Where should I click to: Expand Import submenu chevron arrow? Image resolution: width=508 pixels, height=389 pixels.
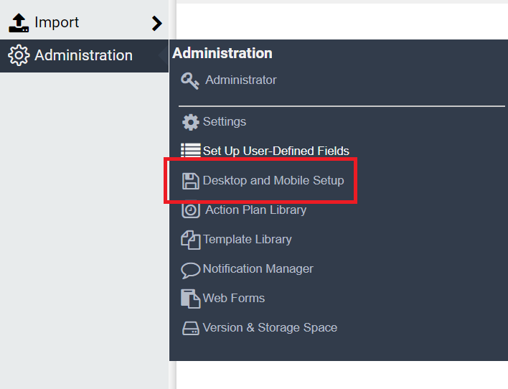pos(157,24)
